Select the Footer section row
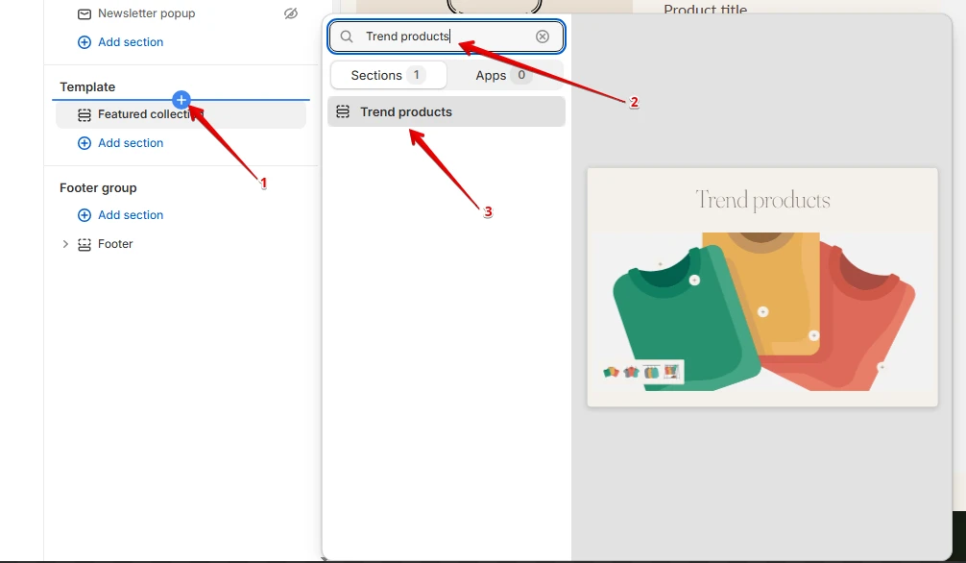Viewport: 966px width, 563px height. tap(181, 244)
